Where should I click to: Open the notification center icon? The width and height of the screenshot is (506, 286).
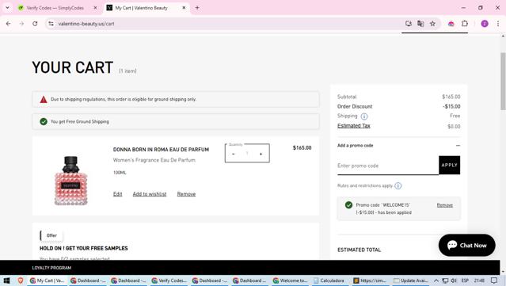(x=494, y=280)
